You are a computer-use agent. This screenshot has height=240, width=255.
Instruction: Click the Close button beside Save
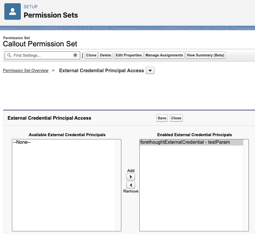pyautogui.click(x=176, y=118)
